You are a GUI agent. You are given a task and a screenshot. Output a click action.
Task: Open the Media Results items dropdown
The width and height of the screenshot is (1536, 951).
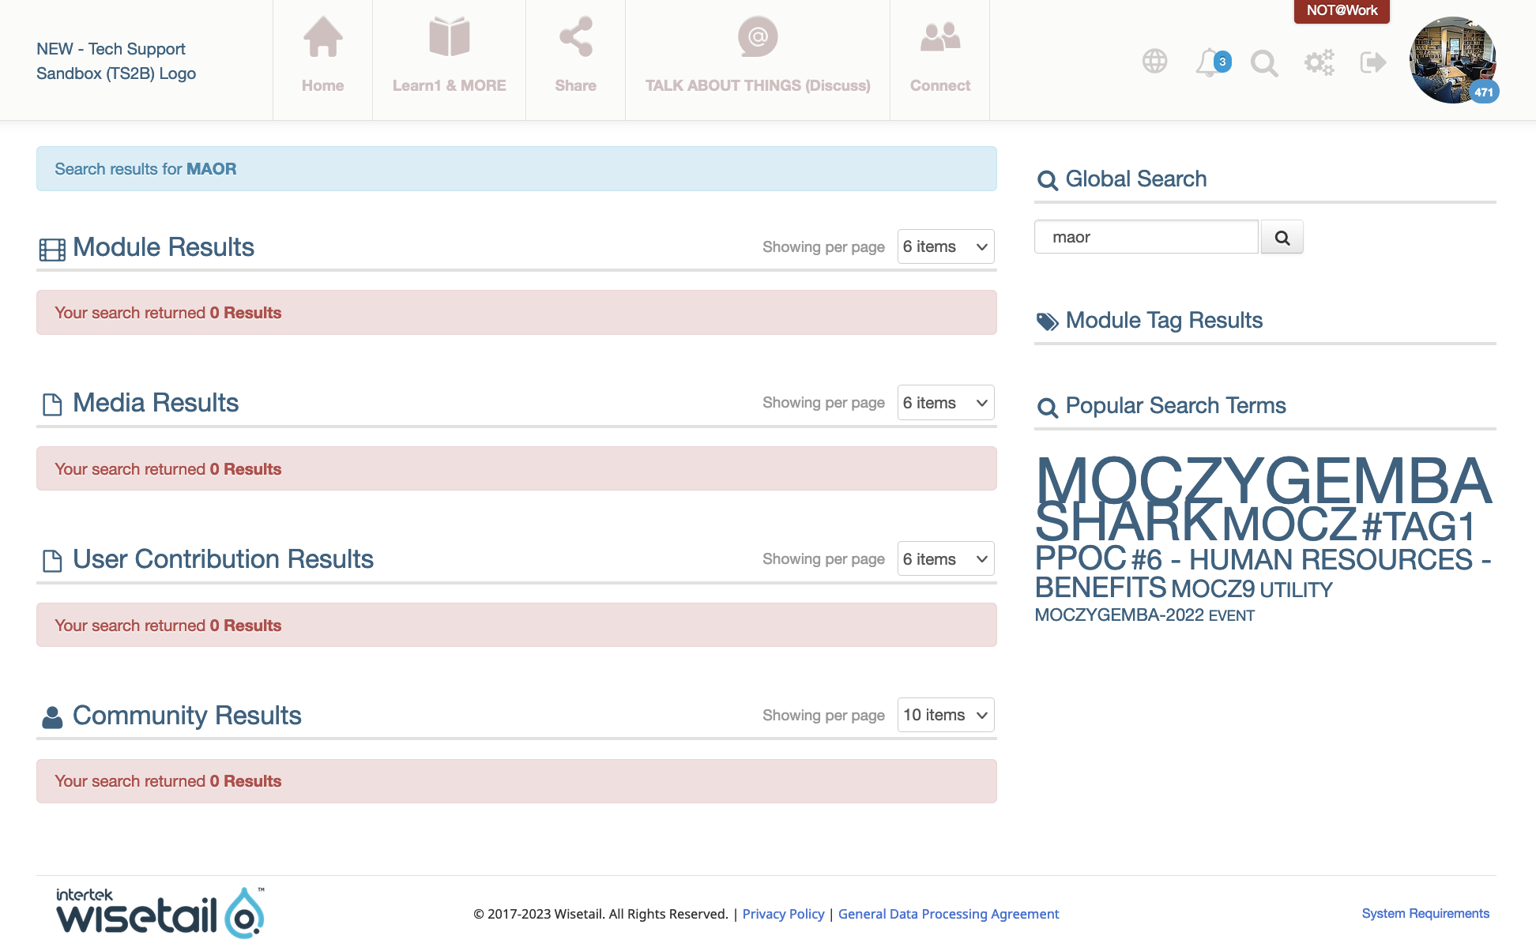(x=945, y=402)
